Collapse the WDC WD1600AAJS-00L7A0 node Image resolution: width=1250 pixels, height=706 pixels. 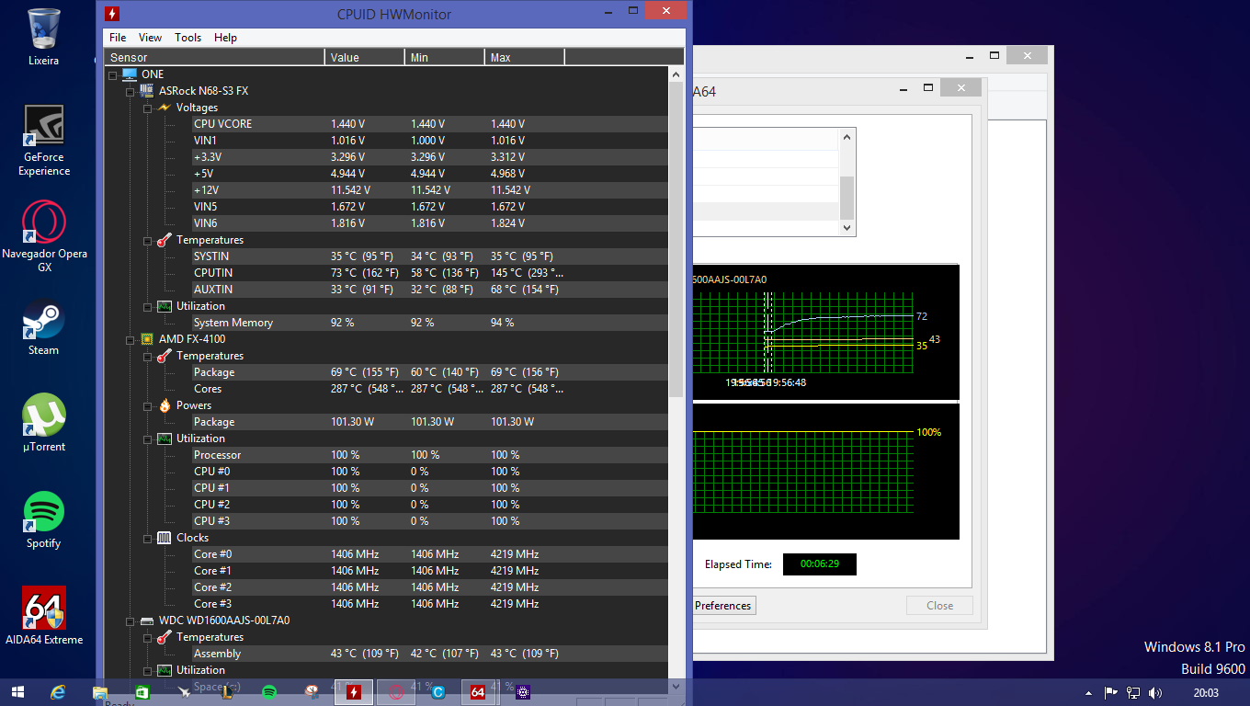[130, 621]
